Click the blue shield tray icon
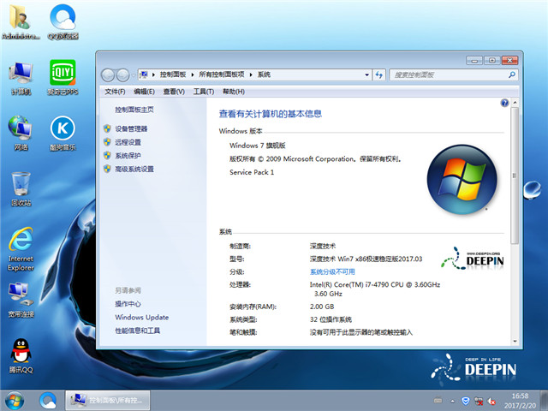The image size is (548, 411). tap(465, 401)
